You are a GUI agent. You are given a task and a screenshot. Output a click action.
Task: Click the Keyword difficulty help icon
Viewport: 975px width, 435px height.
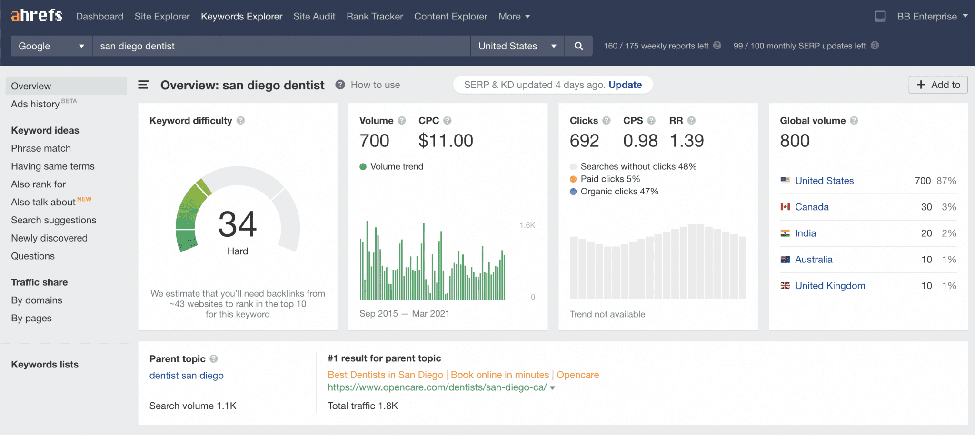[x=241, y=121]
